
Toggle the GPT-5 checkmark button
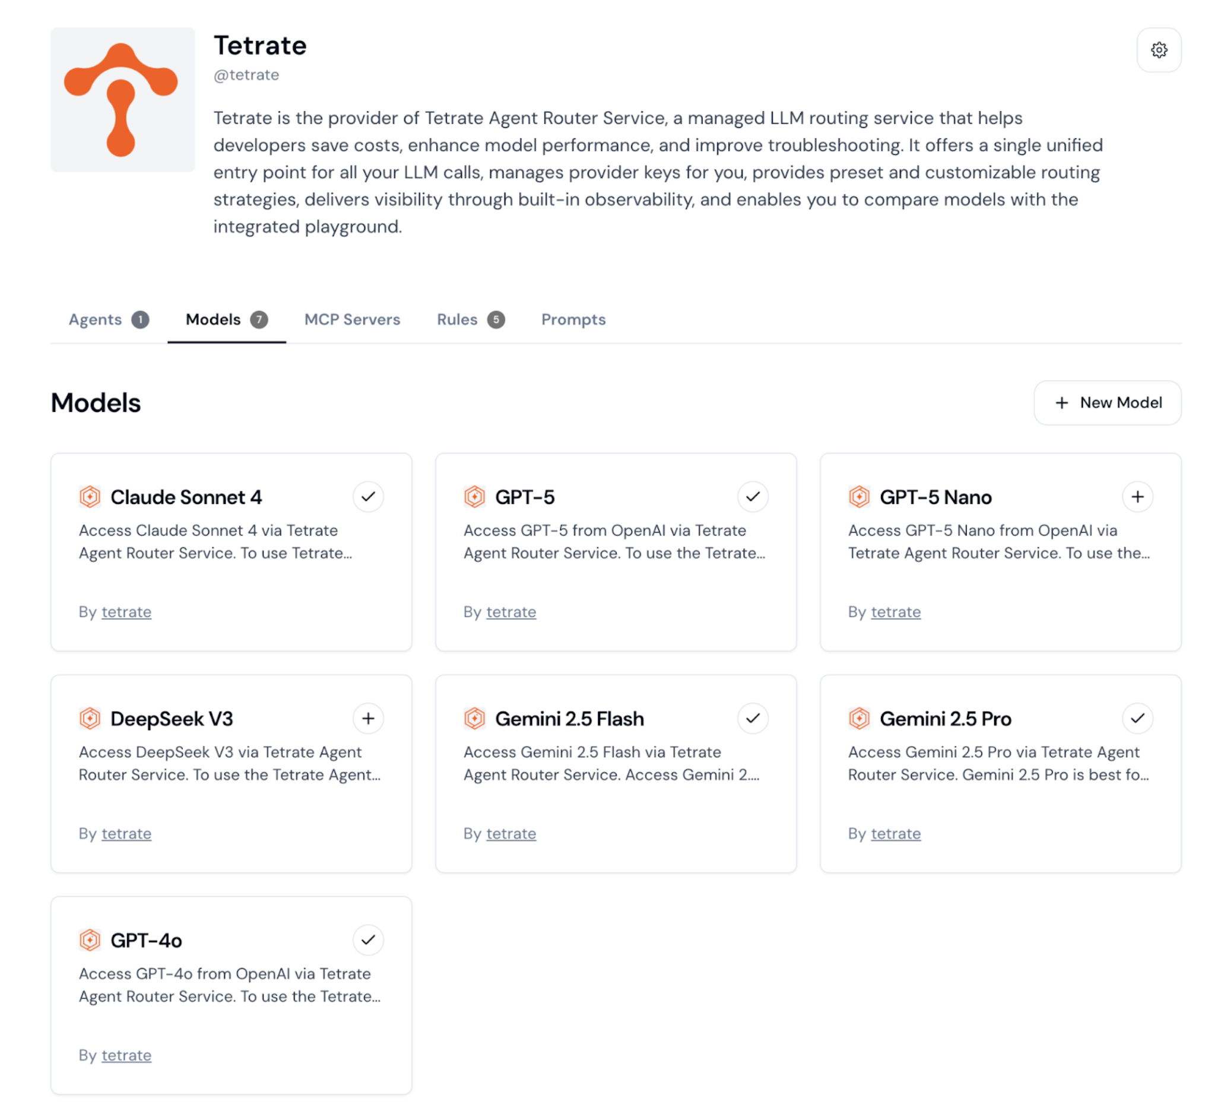click(x=752, y=497)
